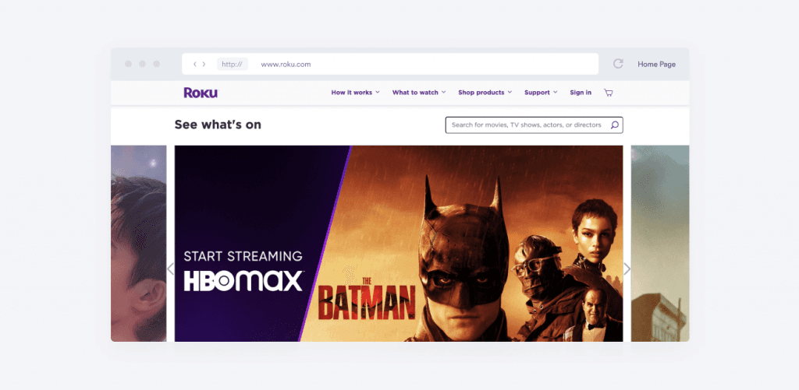
Task: Focus the movies and TV search field
Action: (x=534, y=125)
